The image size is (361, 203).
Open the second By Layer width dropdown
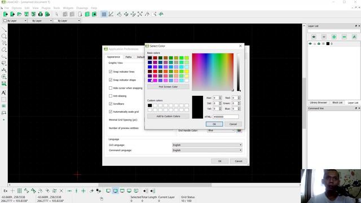coord(40,21)
